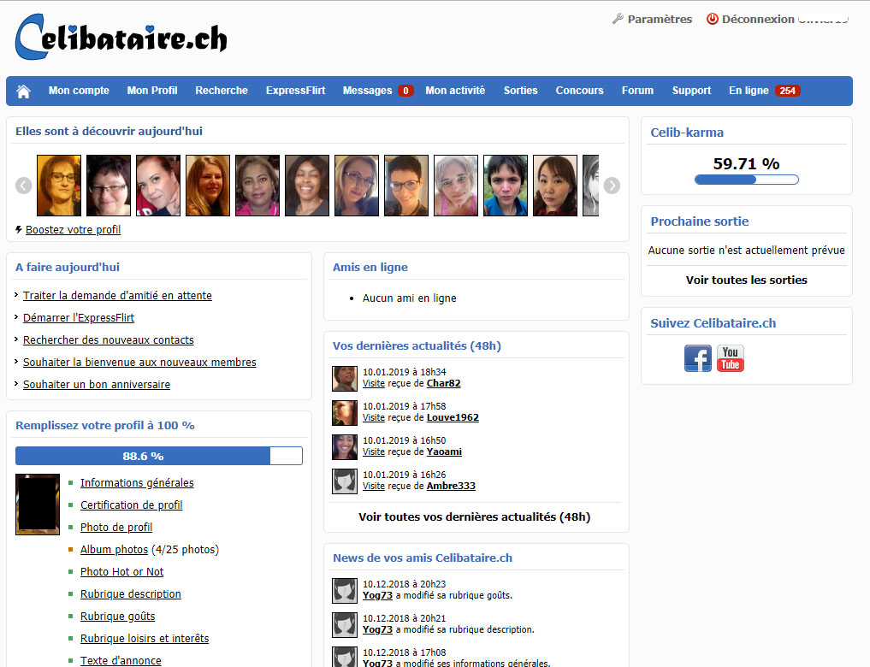Click the Home icon in navigation bar

pos(23,91)
